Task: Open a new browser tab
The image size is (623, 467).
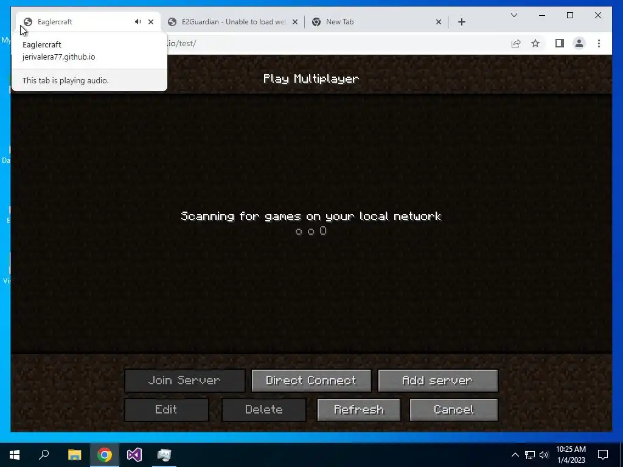Action: pyautogui.click(x=462, y=22)
